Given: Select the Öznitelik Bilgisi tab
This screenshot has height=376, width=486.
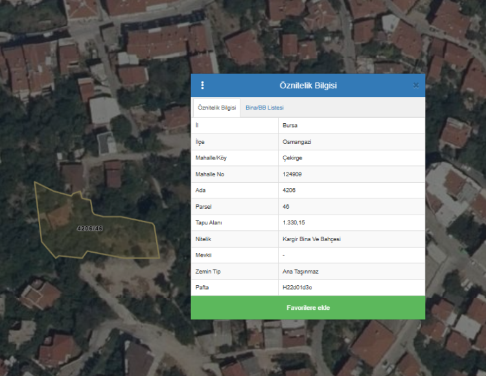Looking at the screenshot, I should 216,108.
